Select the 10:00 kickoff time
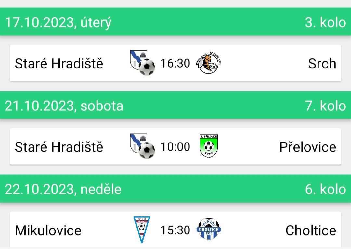This screenshot has width=351, height=249. (175, 147)
